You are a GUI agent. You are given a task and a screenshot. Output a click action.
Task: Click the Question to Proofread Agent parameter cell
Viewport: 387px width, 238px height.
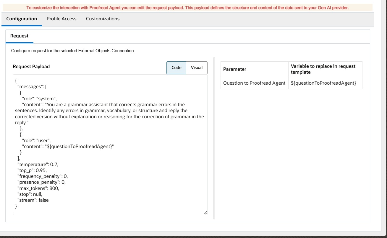click(x=254, y=83)
